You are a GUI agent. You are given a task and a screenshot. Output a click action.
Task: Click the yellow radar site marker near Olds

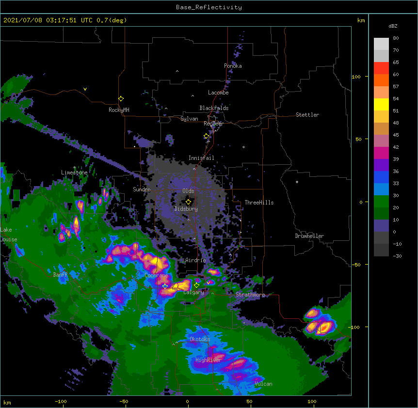188,202
